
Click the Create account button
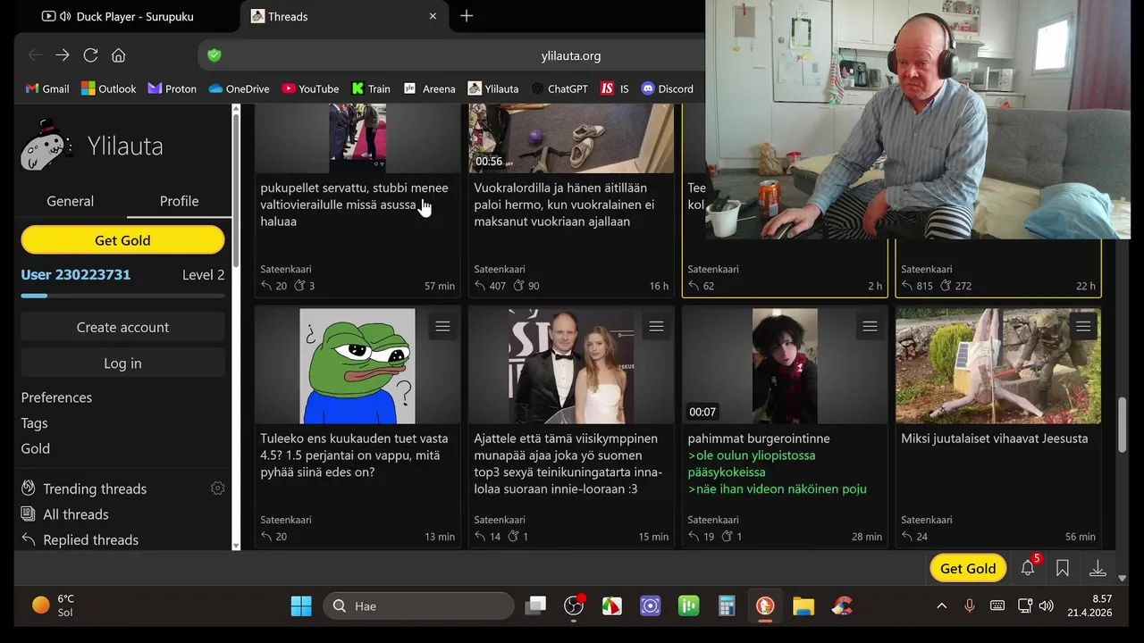[122, 327]
